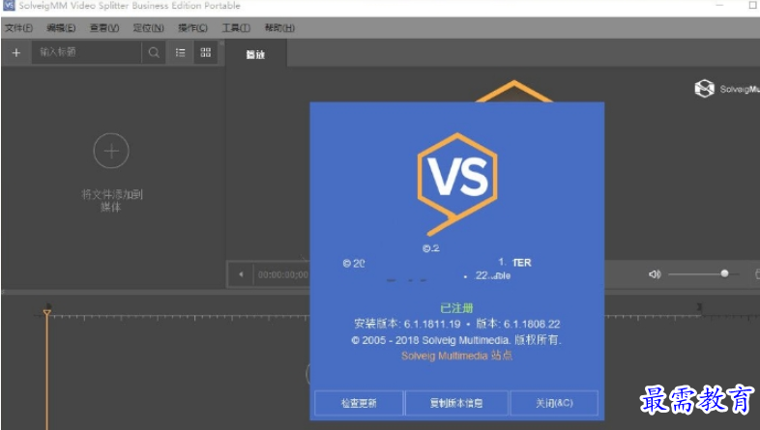Click the 将文件添加到媒体 label
760x430 pixels.
(x=111, y=200)
